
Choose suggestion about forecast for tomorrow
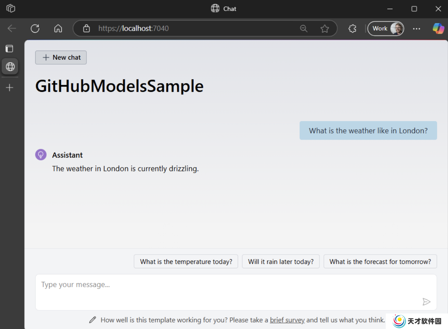380,262
